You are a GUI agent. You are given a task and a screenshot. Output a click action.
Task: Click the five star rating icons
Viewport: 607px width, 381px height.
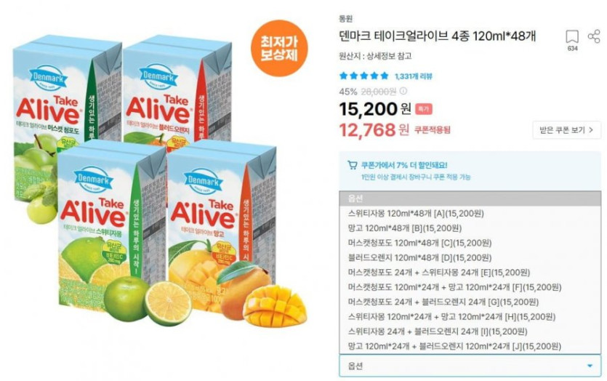(364, 76)
